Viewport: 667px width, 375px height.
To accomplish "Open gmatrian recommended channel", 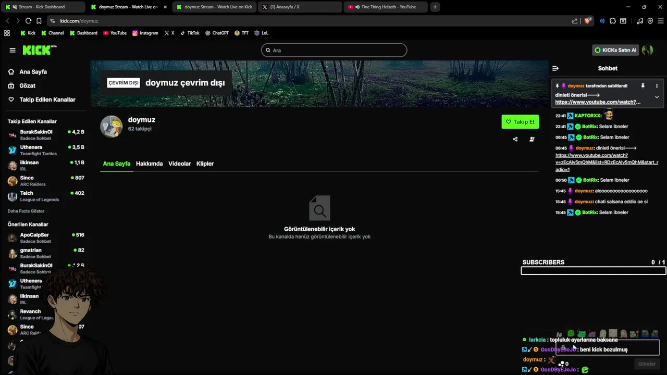I will click(x=46, y=253).
